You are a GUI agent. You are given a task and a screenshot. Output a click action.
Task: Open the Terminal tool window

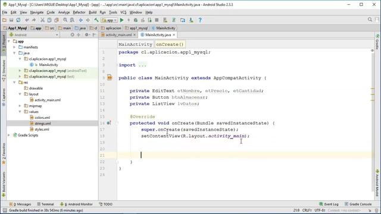[x=45, y=204]
